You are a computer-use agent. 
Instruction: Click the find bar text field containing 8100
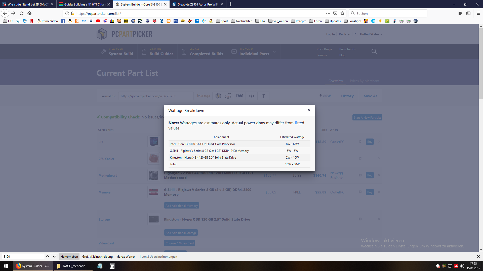coord(23,256)
